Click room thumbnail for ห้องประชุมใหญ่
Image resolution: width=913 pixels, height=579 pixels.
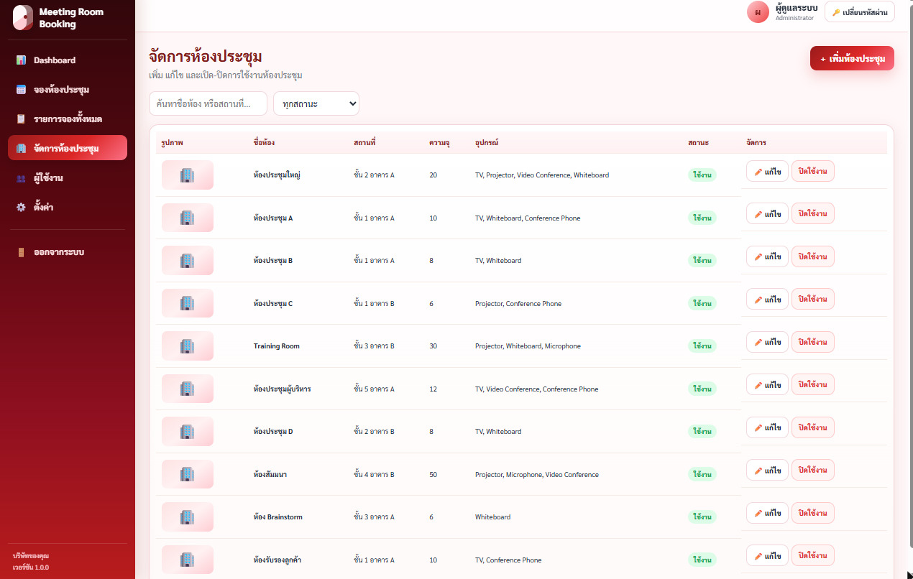[x=188, y=175]
